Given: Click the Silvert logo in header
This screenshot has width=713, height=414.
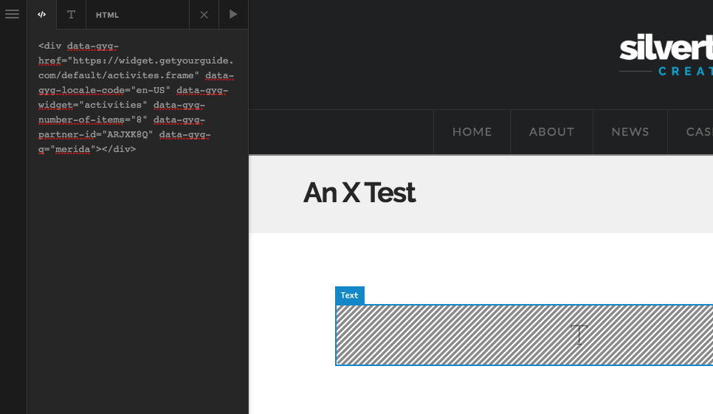Looking at the screenshot, I should (666, 54).
